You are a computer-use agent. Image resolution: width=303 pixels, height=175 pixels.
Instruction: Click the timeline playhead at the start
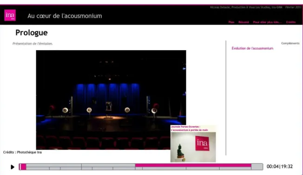20,167
